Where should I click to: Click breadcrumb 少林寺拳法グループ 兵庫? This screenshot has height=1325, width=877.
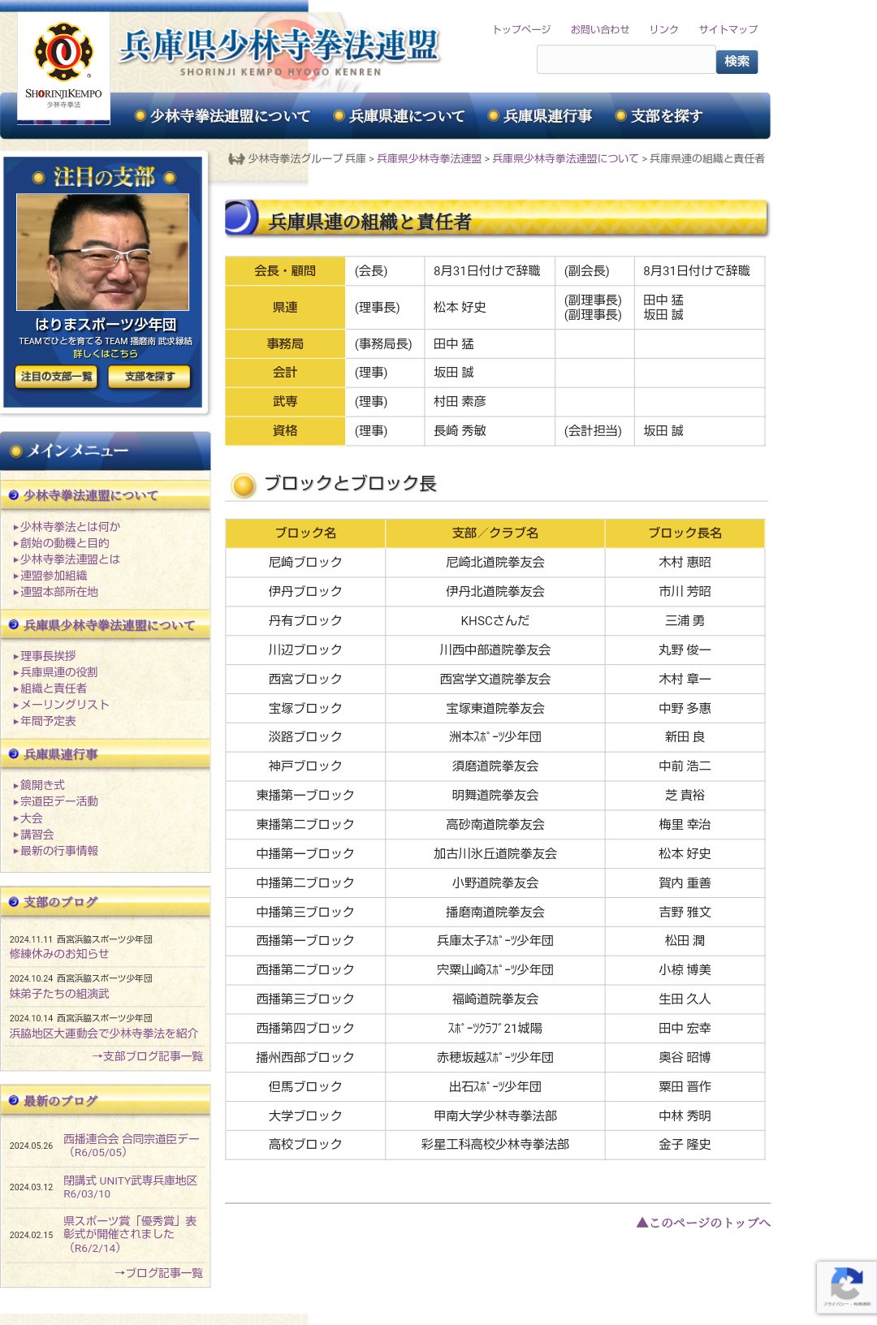tap(307, 159)
